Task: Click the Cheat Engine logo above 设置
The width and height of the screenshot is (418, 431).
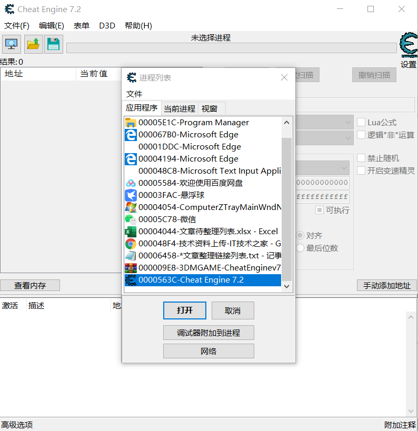Action: (409, 45)
